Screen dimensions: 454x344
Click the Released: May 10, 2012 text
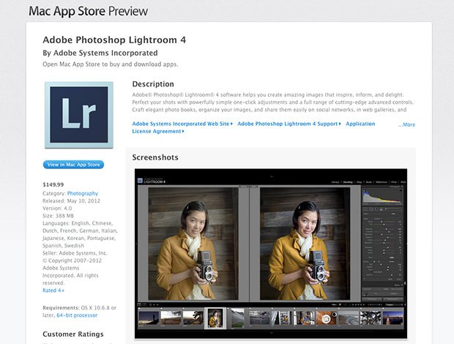[x=71, y=201]
